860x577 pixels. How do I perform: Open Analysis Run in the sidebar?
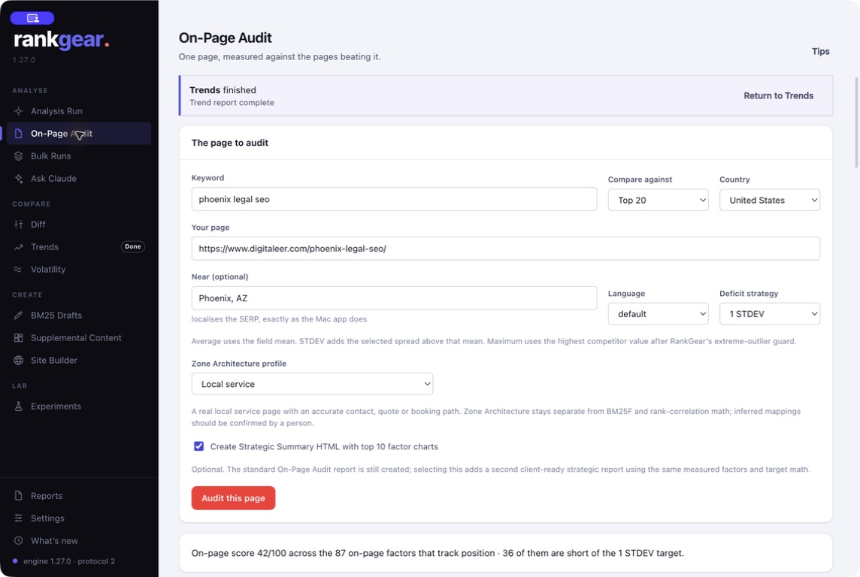(79, 110)
